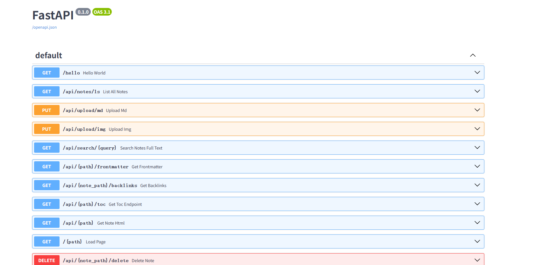Click the OAS 3.1 badge
The image size is (534, 265).
pos(102,12)
